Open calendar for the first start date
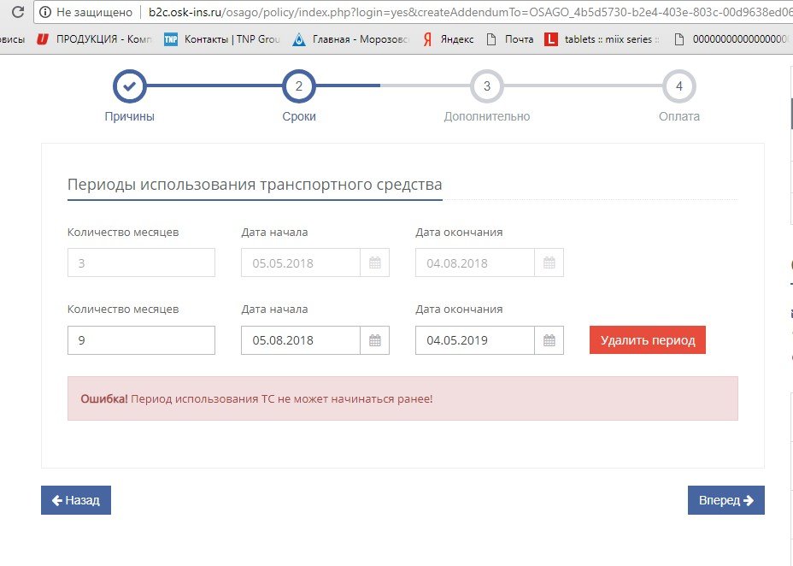The width and height of the screenshot is (793, 566). 374,262
